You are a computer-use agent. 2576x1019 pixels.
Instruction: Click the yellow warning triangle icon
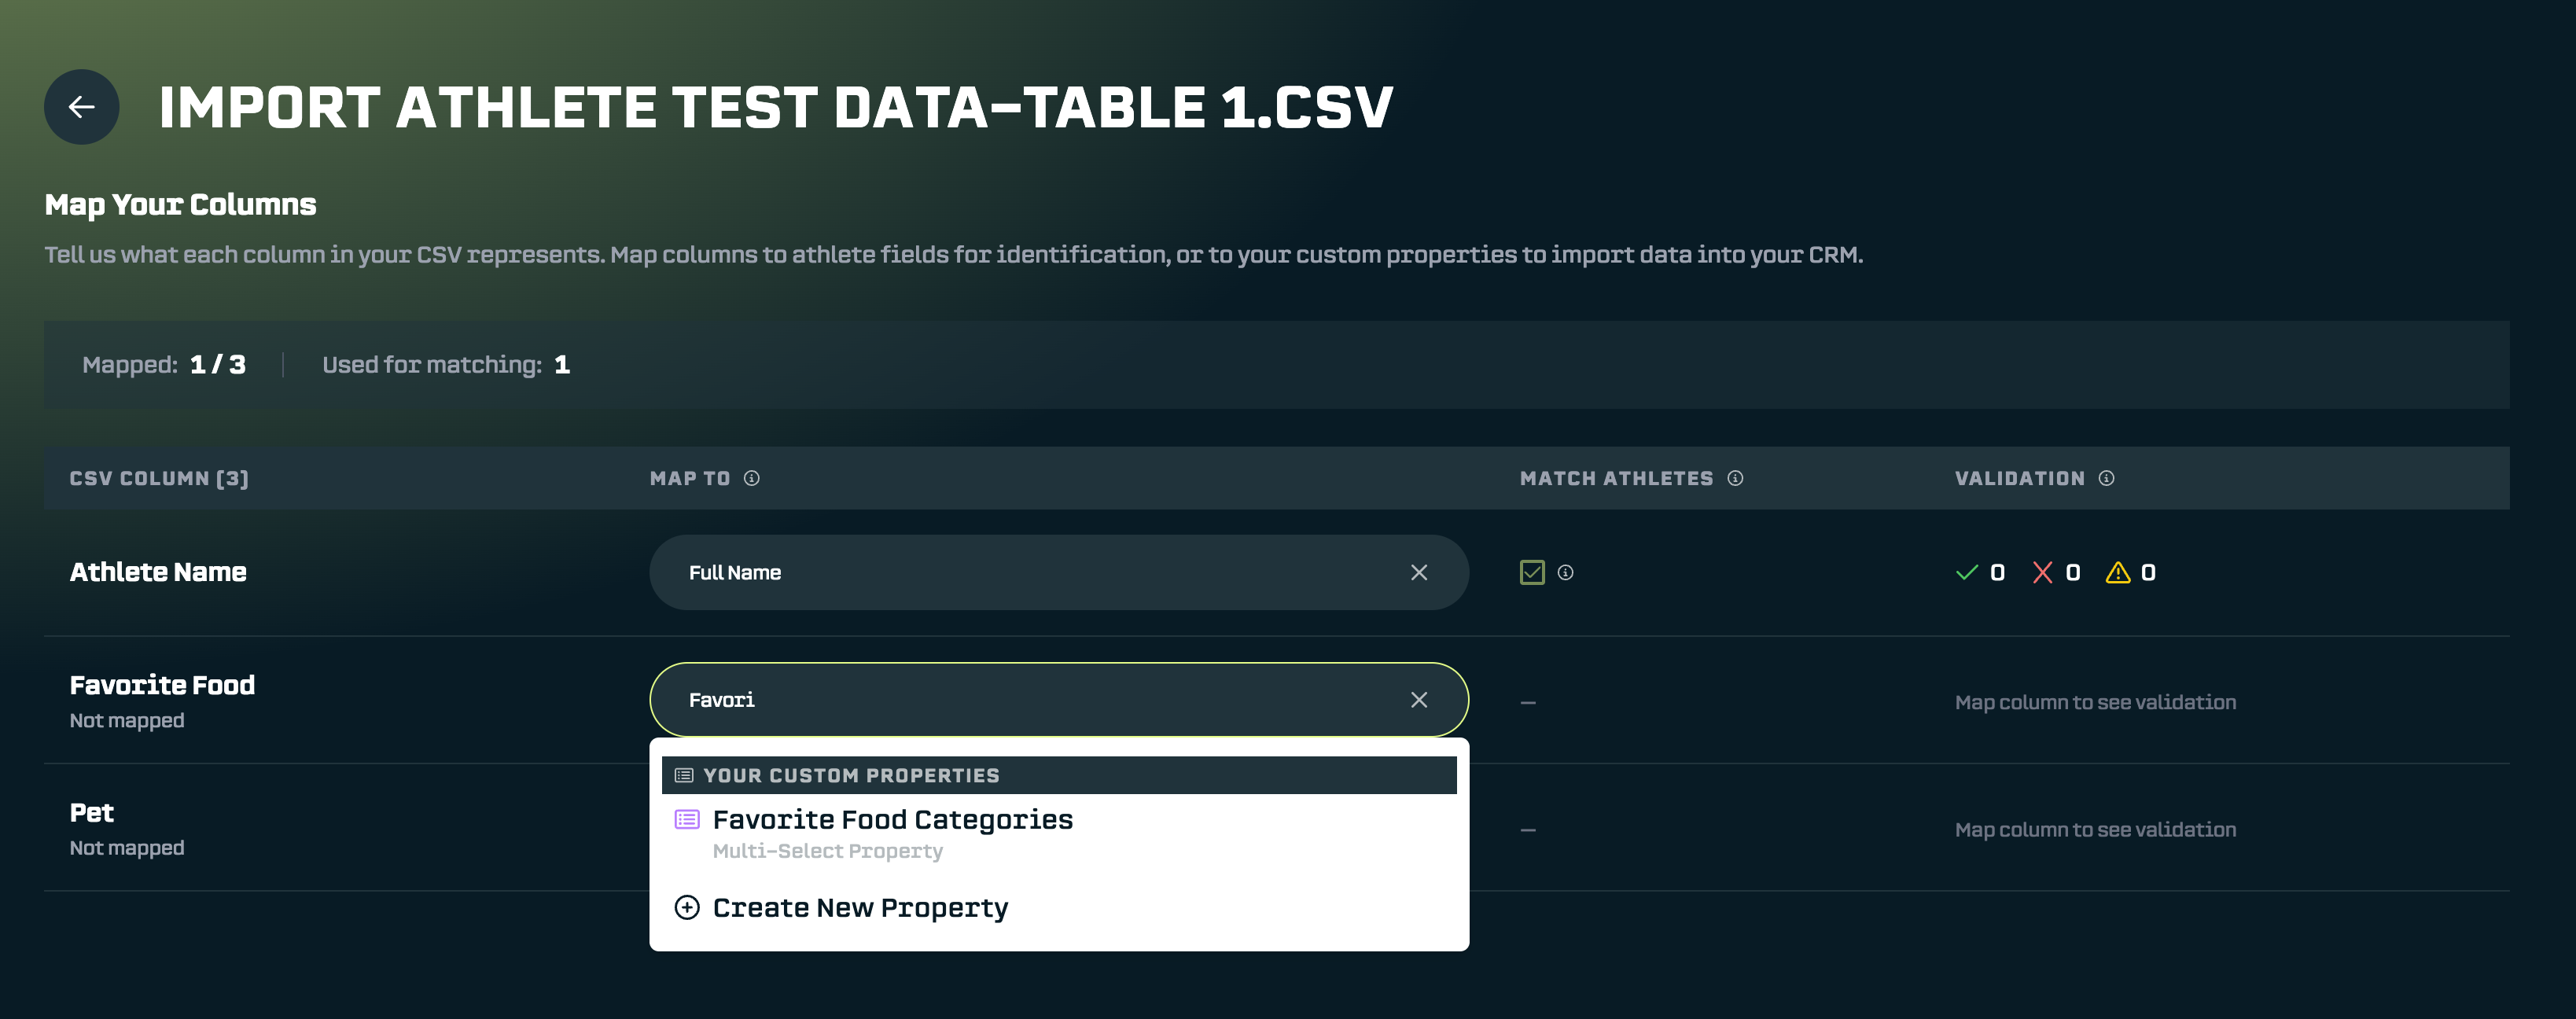[2117, 572]
